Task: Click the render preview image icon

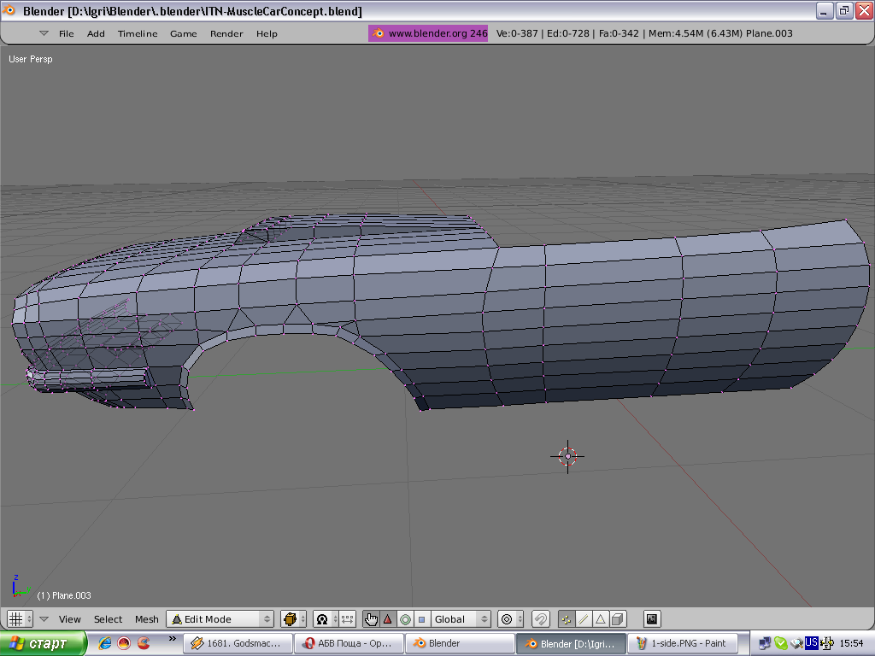Action: point(652,619)
